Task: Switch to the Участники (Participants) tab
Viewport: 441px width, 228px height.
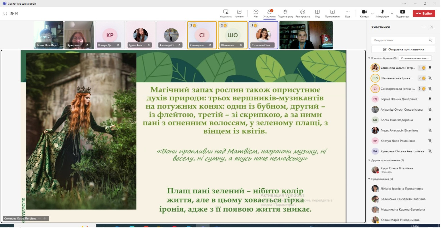Action: coord(269,13)
